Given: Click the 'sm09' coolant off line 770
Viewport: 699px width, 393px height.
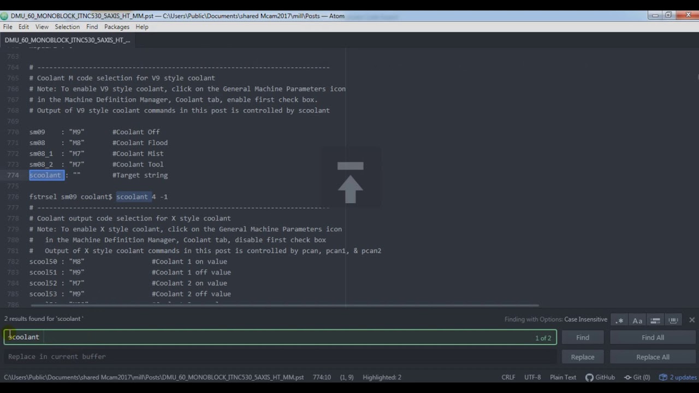Looking at the screenshot, I should pyautogui.click(x=94, y=132).
